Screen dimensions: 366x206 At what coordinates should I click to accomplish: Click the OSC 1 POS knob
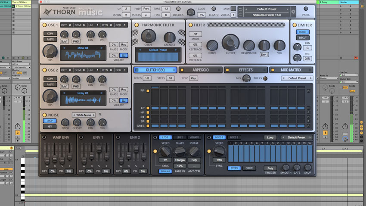(50, 52)
